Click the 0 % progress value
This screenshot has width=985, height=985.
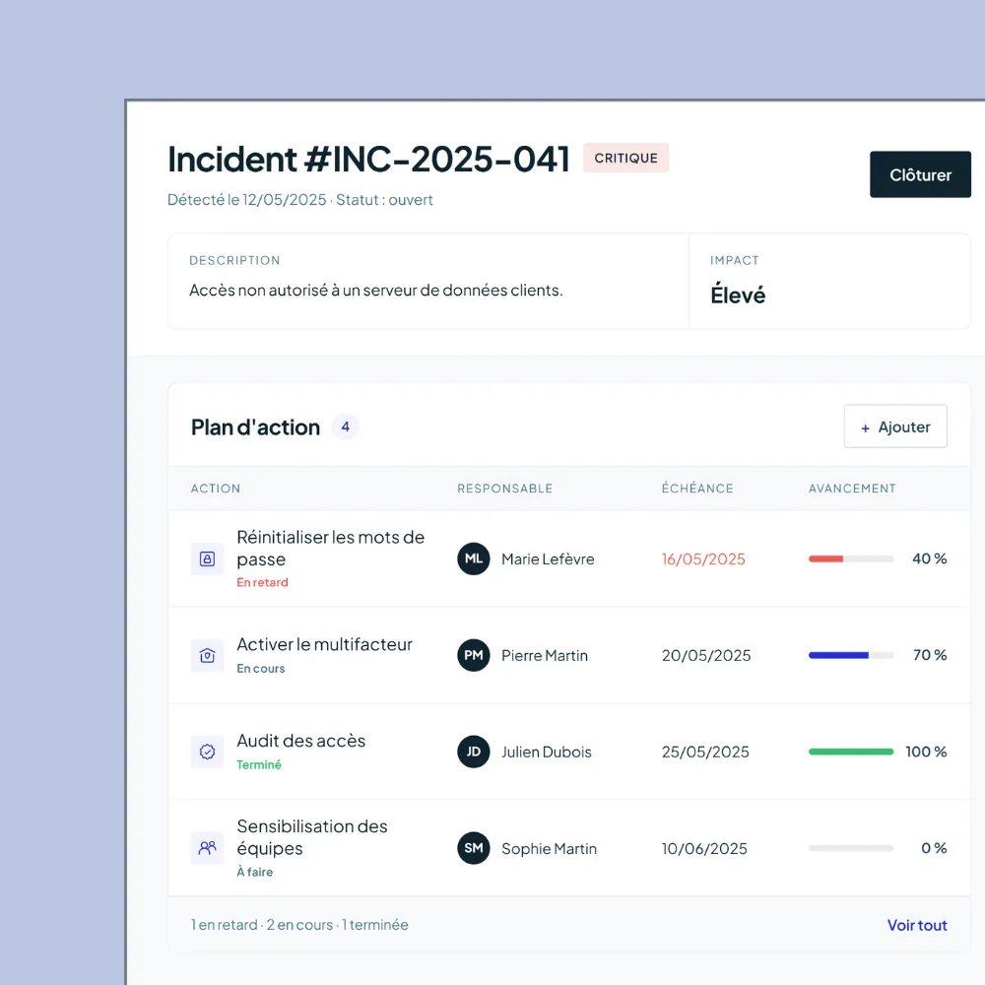click(934, 848)
